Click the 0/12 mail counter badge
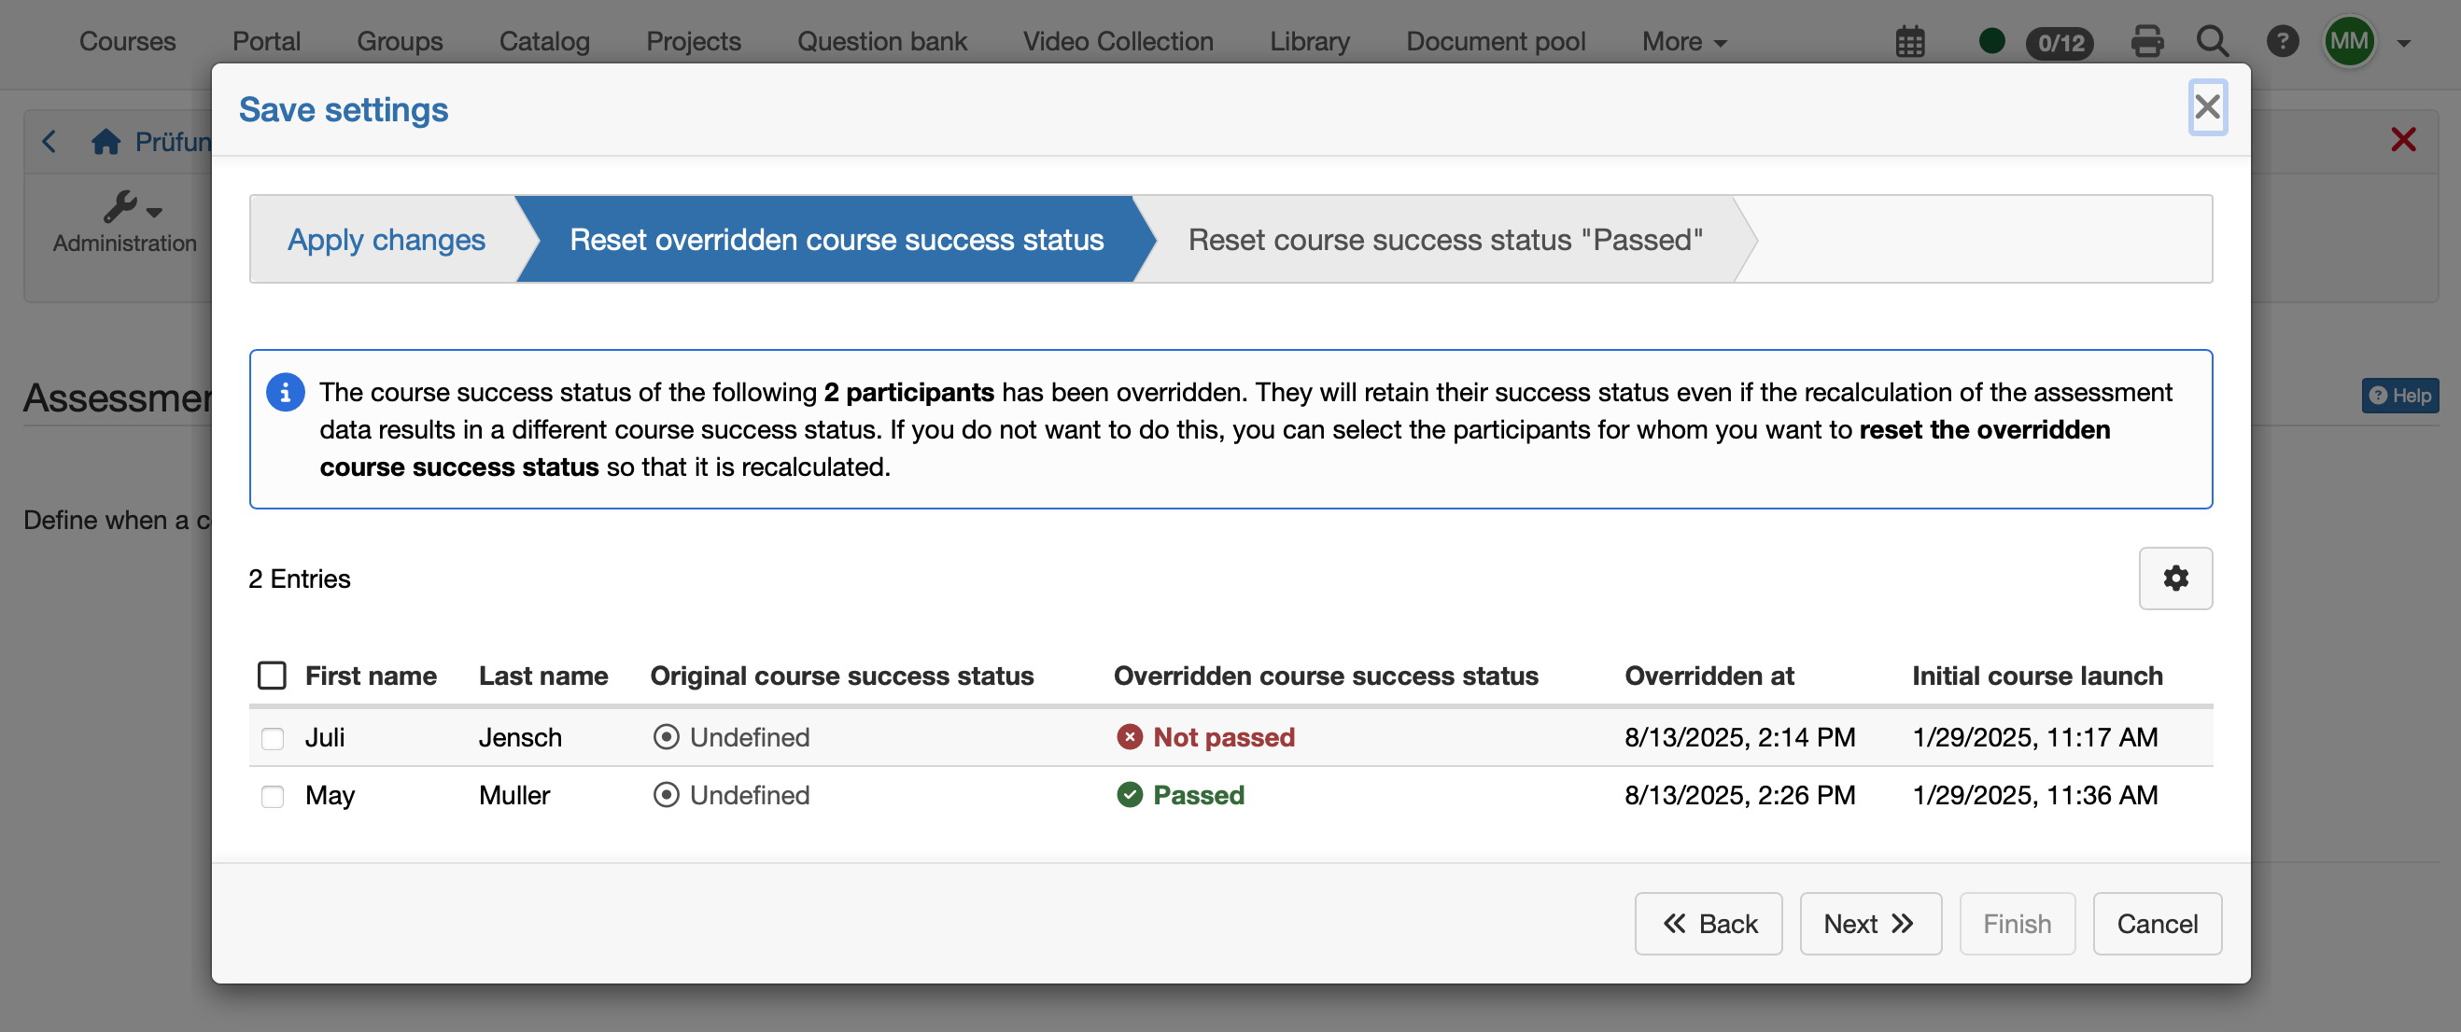 coord(2060,43)
